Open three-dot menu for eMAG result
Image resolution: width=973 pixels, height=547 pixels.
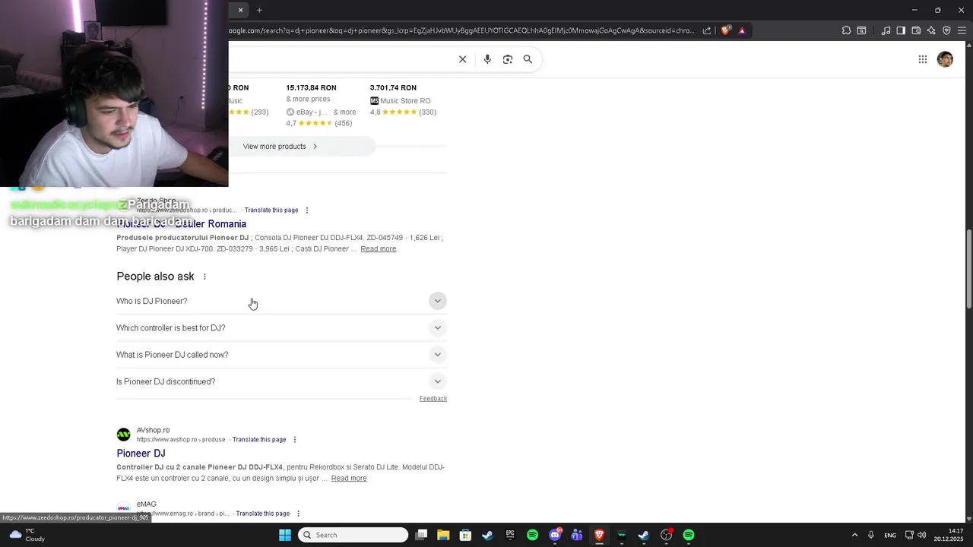pyautogui.click(x=298, y=514)
